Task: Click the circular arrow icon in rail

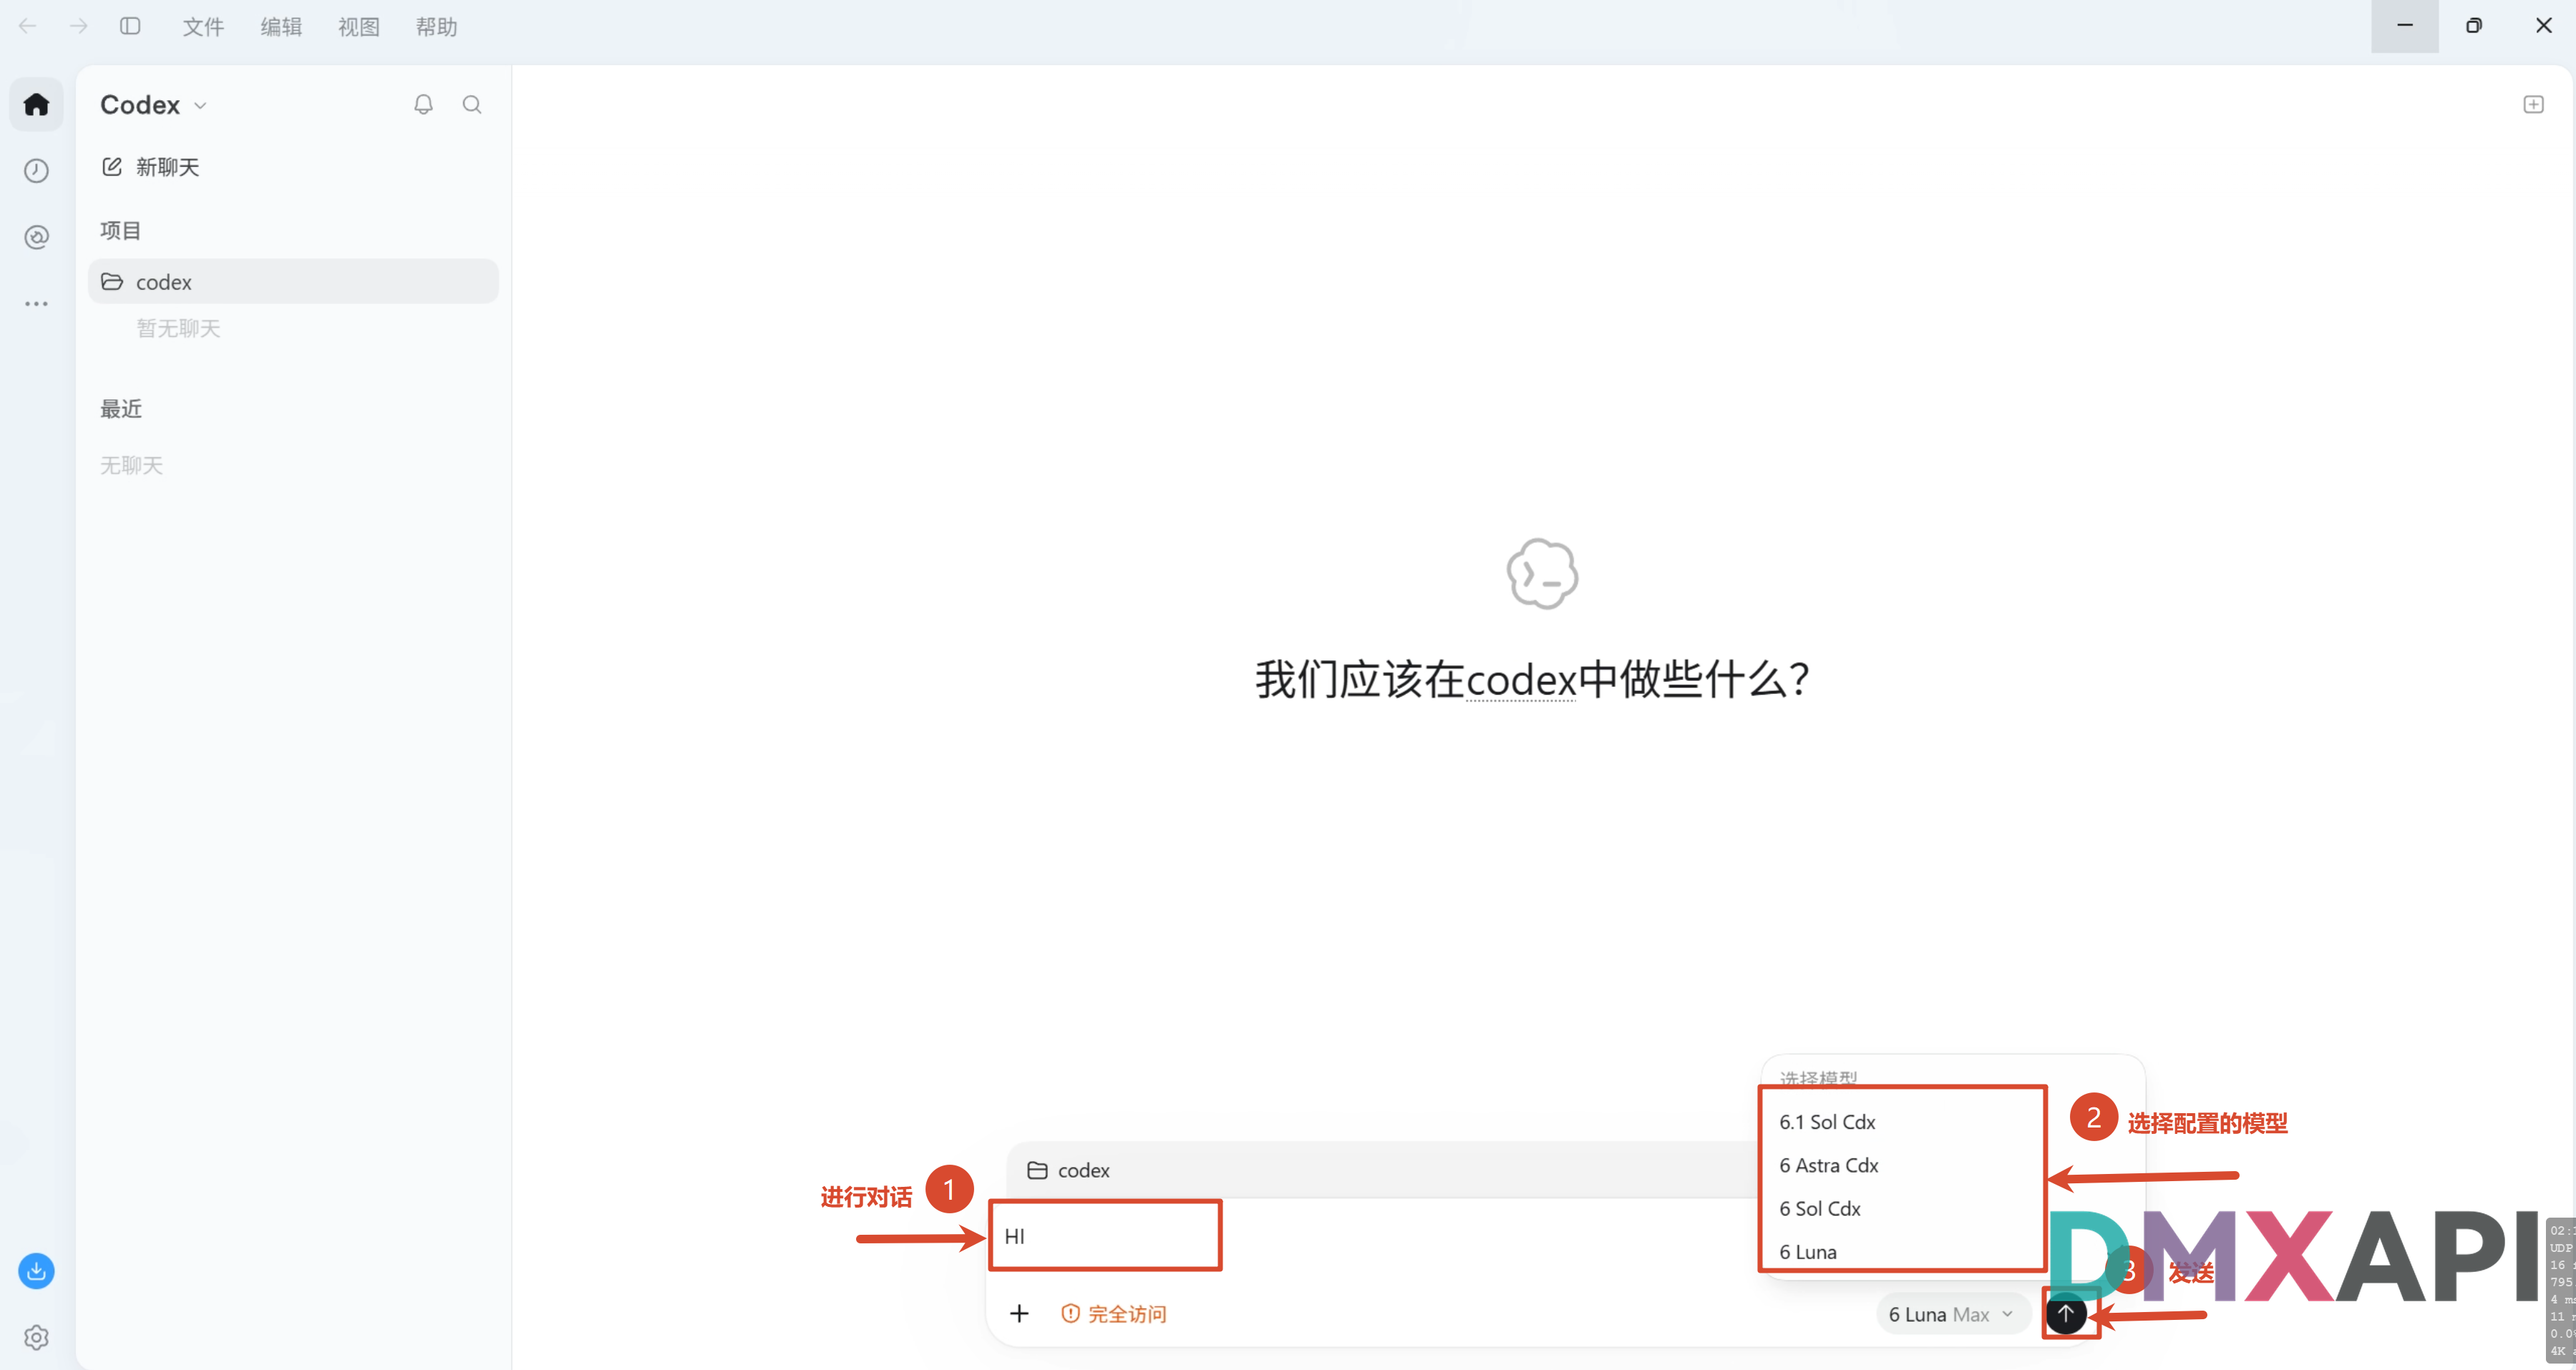Action: [36, 237]
